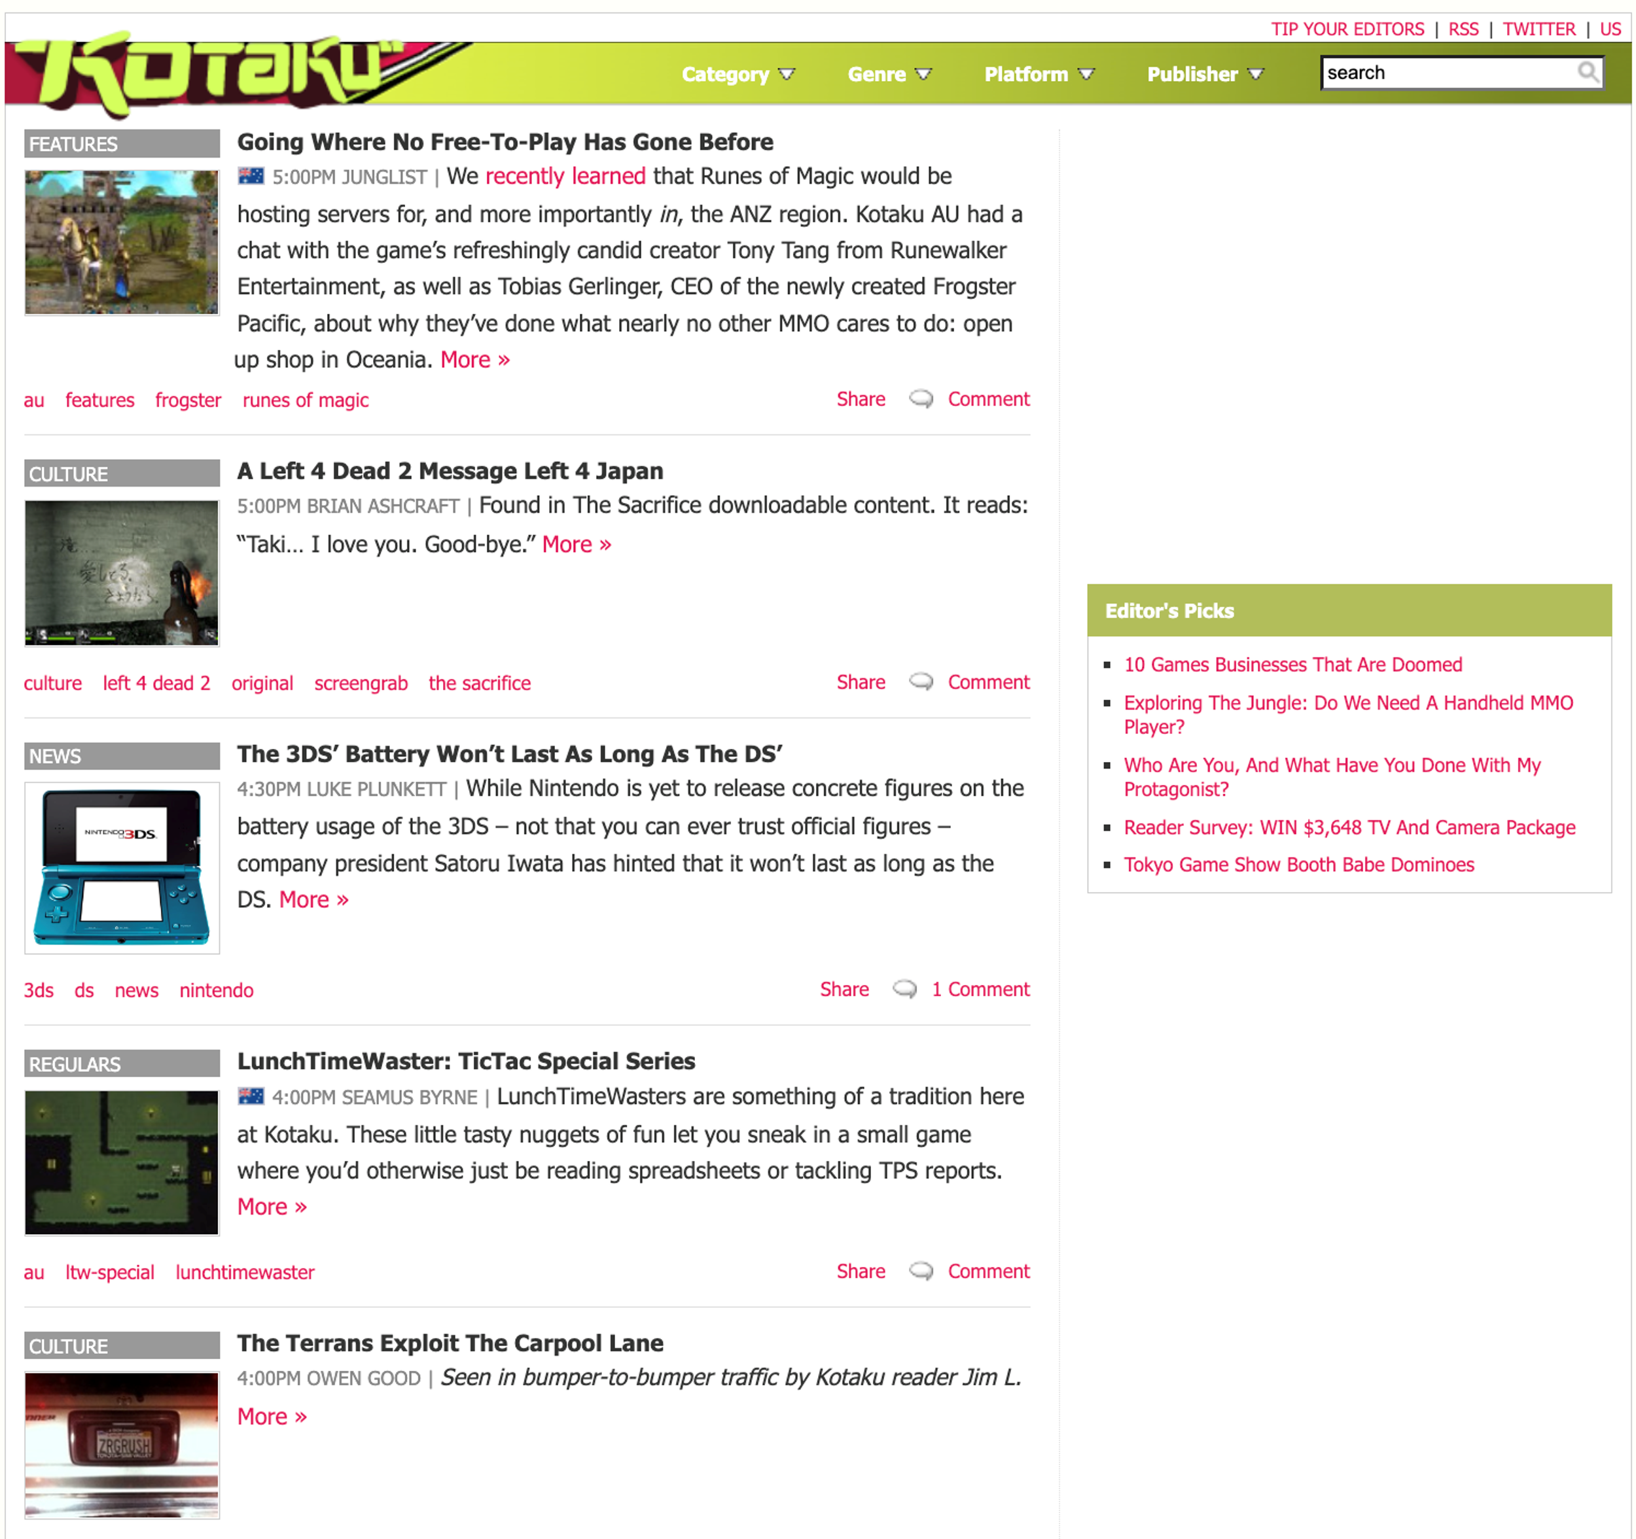The image size is (1636, 1539).
Task: Open Nintendo 3DS thumbnail image
Action: [x=122, y=868]
